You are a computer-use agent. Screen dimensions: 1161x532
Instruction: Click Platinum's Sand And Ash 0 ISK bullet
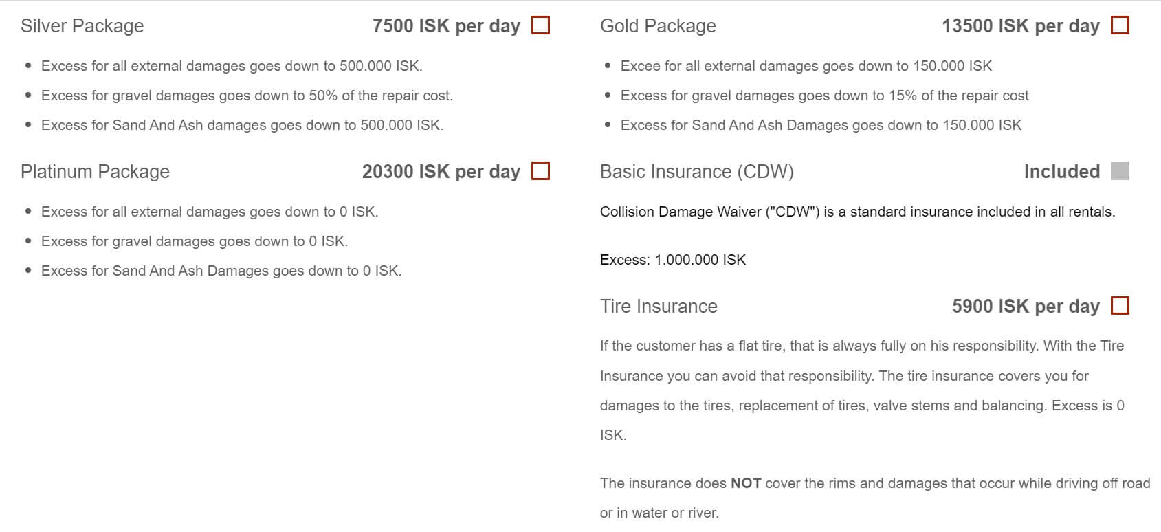tap(221, 271)
